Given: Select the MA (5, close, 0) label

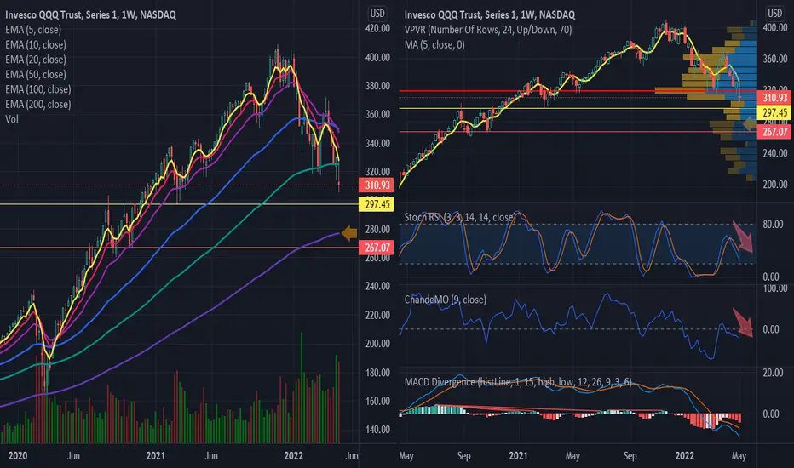Looking at the screenshot, I should (x=434, y=44).
